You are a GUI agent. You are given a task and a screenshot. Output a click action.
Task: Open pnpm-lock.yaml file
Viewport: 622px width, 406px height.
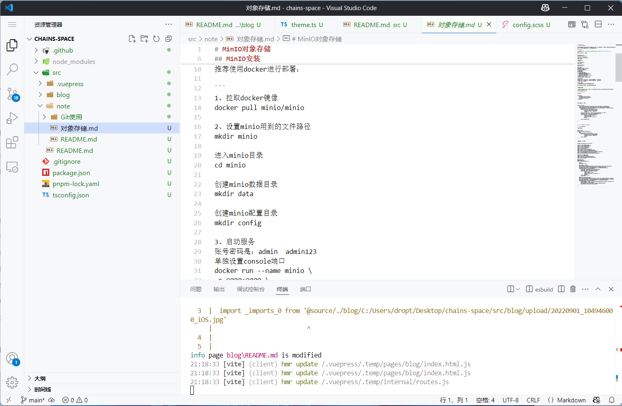(x=102, y=184)
